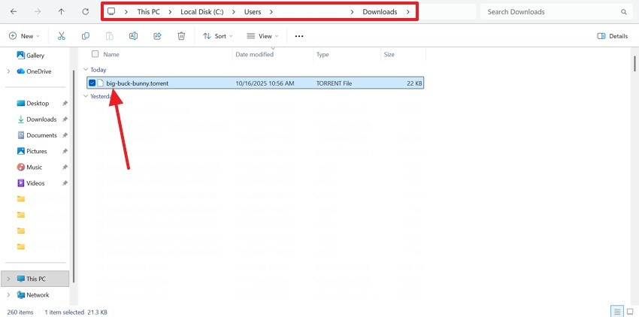Viewport: 639px width, 317px height.
Task: Click the TORRENT File type cell
Action: [x=335, y=83]
